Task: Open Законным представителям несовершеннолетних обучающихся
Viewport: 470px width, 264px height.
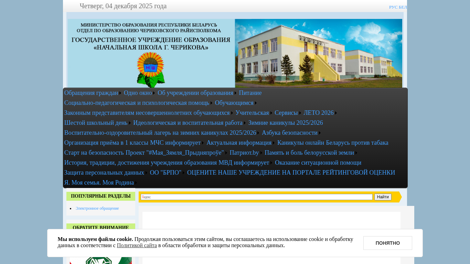Action: 147,113
